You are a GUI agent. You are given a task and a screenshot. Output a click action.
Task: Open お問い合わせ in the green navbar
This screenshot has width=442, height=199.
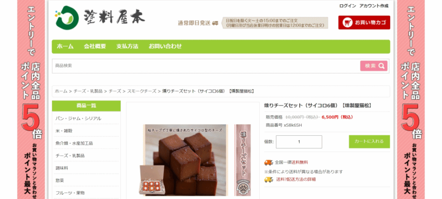[165, 47]
